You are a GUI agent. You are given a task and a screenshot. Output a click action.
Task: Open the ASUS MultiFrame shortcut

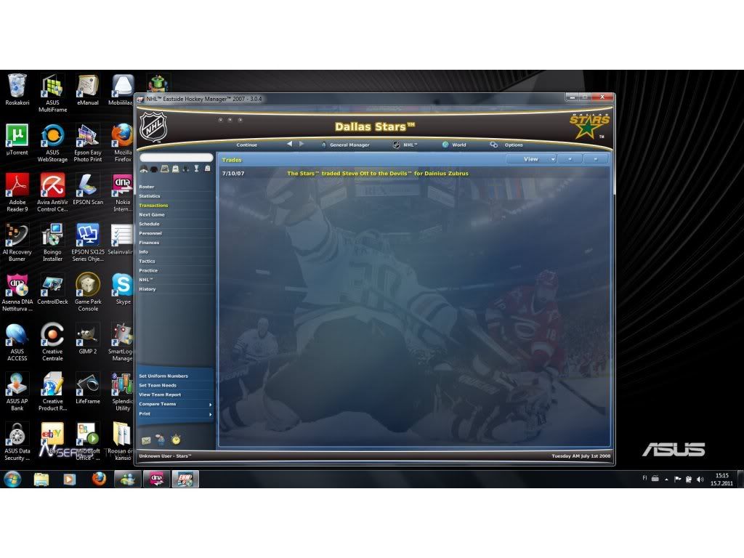[52, 93]
